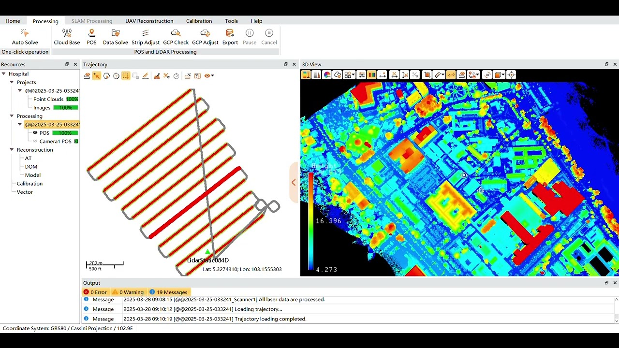The width and height of the screenshot is (619, 348).
Task: Select AT under Reconstruction
Action: pos(28,159)
